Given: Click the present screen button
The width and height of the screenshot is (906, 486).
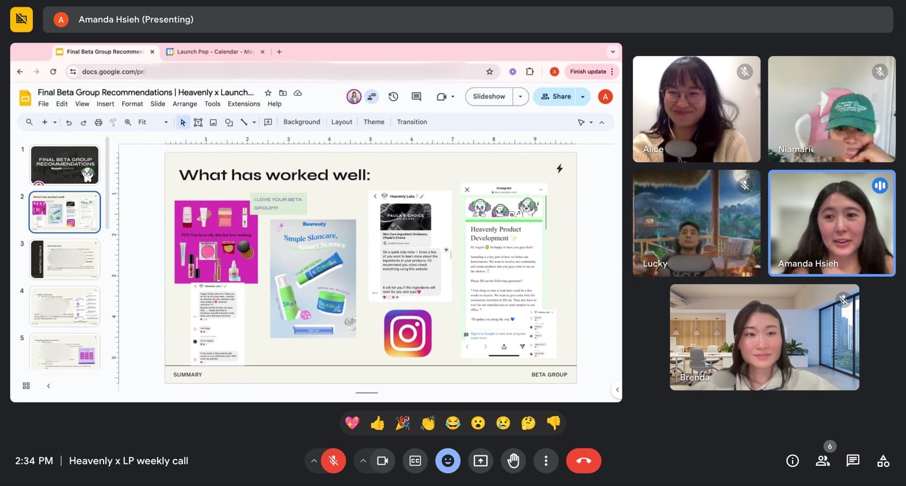Looking at the screenshot, I should point(480,461).
